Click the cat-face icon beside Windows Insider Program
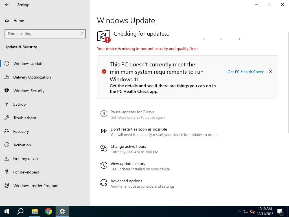The width and height of the screenshot is (289, 217). pyautogui.click(x=7, y=185)
